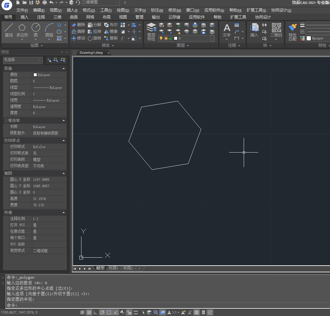Select the Drawing1.dwg document tab
The image size is (330, 316).
coord(91,53)
